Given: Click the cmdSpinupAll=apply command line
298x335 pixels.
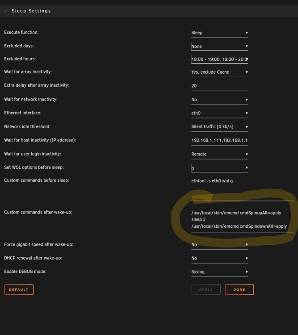Looking at the screenshot, I should click(236, 213).
